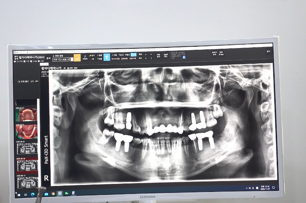Click the orange highlighted toolbar button

pyautogui.click(x=77, y=58)
